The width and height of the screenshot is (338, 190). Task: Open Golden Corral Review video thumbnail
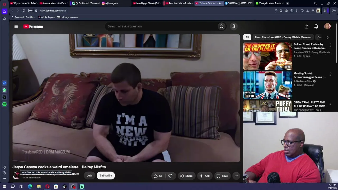(267, 56)
